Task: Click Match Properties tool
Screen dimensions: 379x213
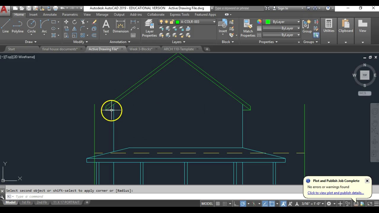Action: (248, 28)
